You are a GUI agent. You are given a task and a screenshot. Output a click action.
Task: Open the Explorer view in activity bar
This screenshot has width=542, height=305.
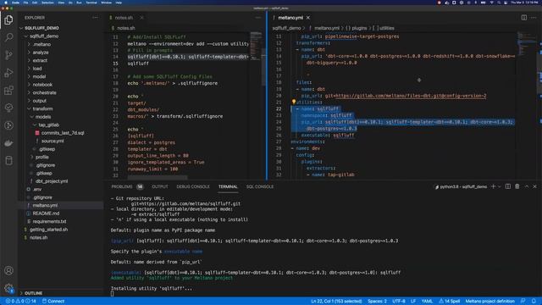pos(8,20)
